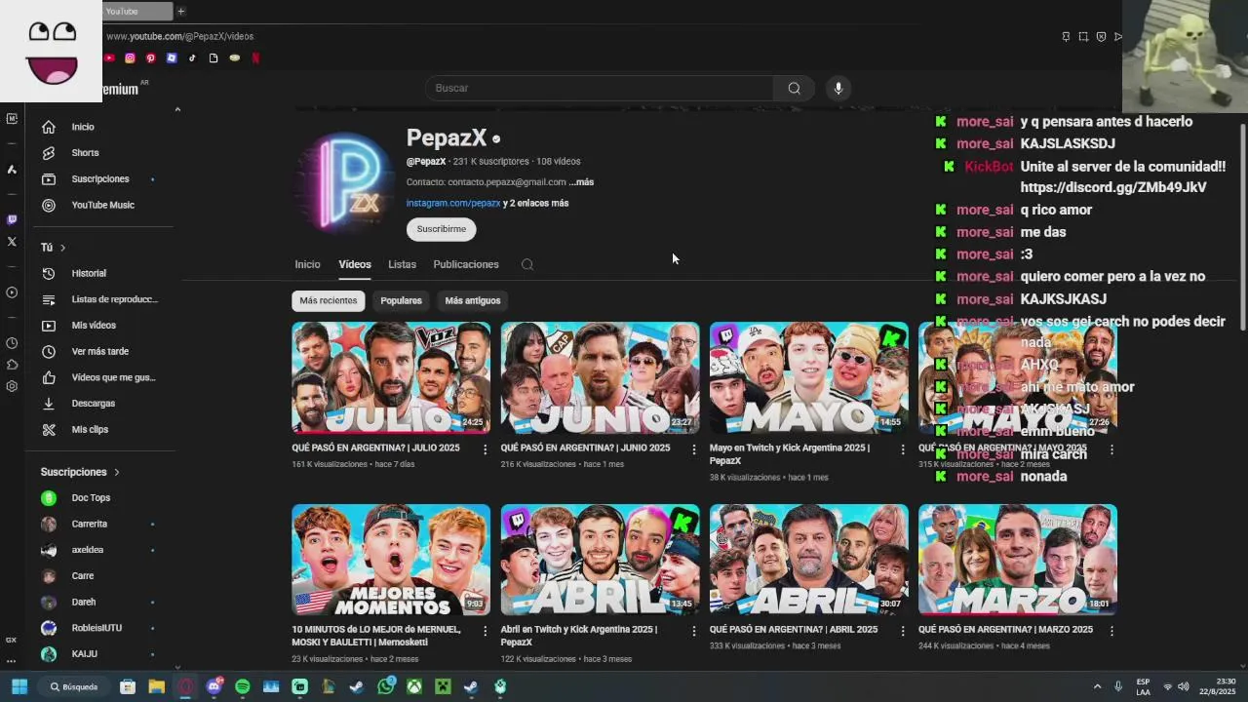This screenshot has width=1248, height=702.
Task: Open Minecraft from the taskbar
Action: (x=443, y=686)
